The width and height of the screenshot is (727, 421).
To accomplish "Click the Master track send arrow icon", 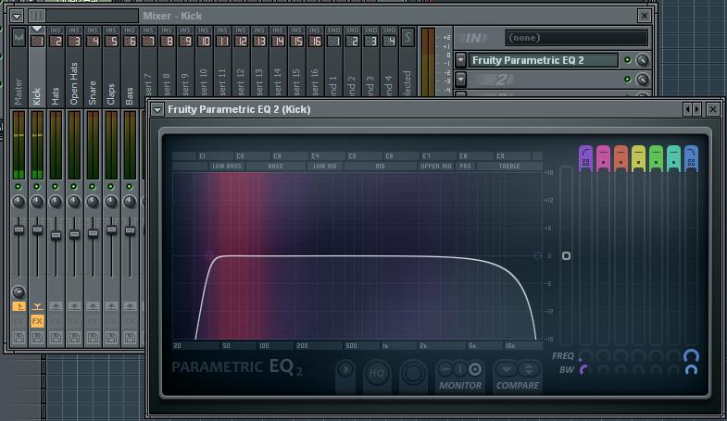I will 19,306.
